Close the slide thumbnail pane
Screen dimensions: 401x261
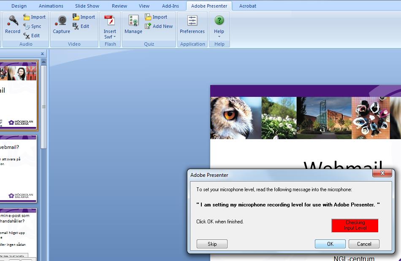click(43, 54)
